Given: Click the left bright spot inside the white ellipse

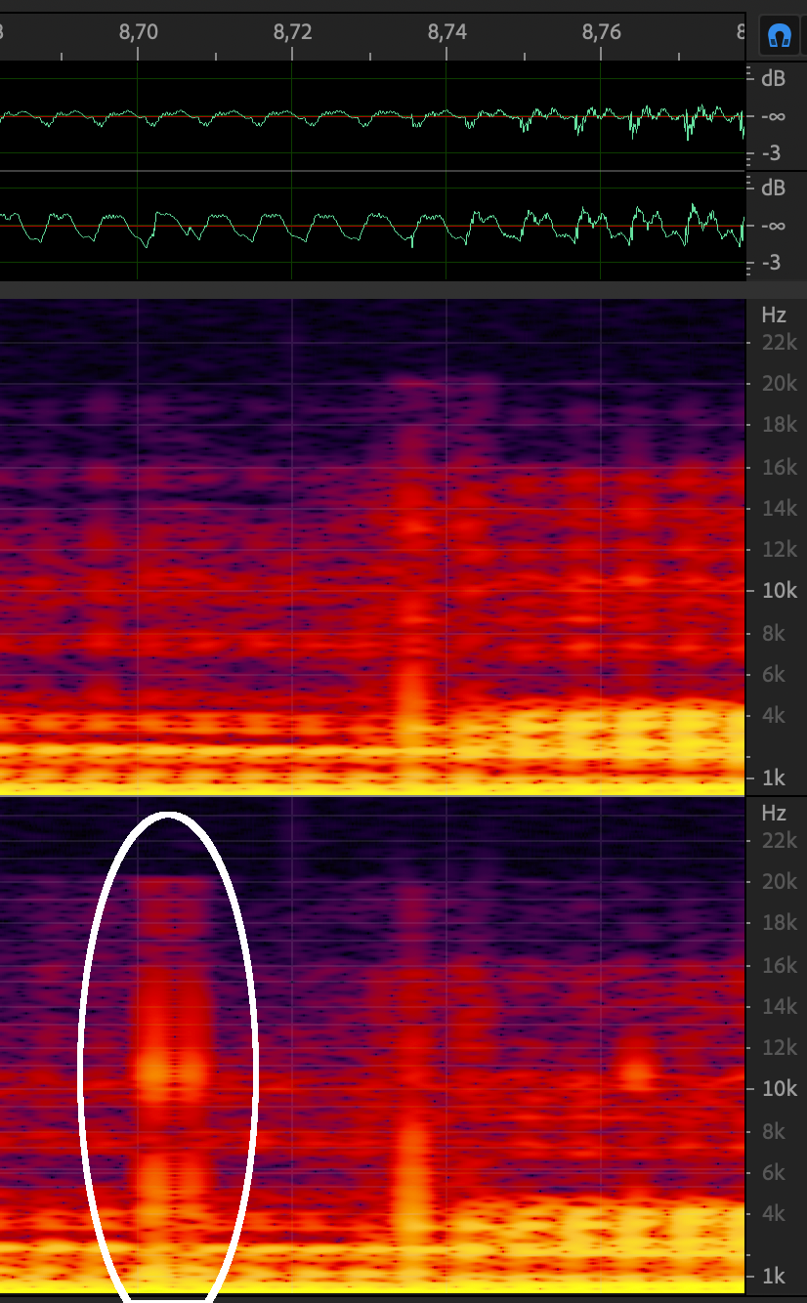Looking at the screenshot, I should point(154,1072).
